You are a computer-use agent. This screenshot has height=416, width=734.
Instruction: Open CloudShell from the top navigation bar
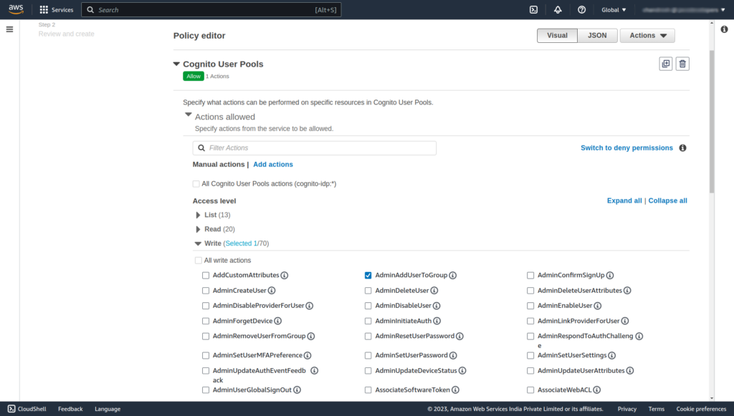tap(533, 9)
